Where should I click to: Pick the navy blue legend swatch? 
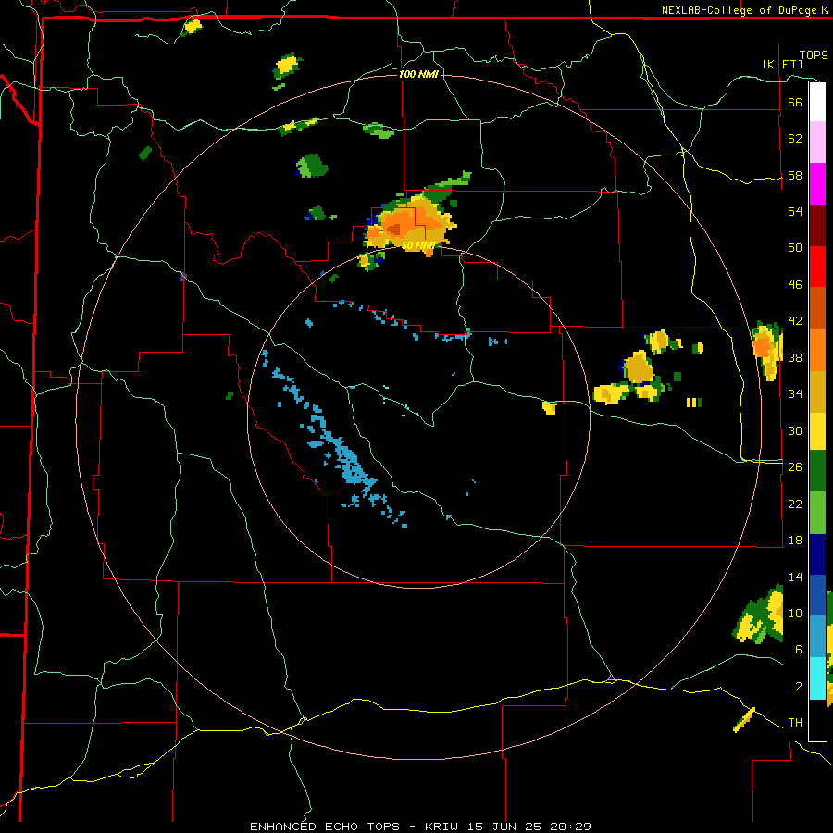pyautogui.click(x=817, y=554)
